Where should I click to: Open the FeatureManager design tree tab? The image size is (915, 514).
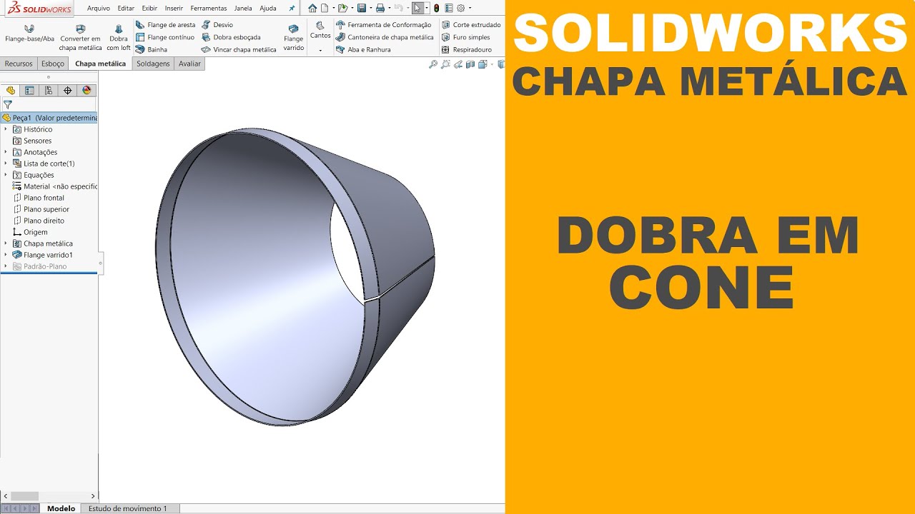click(x=10, y=91)
